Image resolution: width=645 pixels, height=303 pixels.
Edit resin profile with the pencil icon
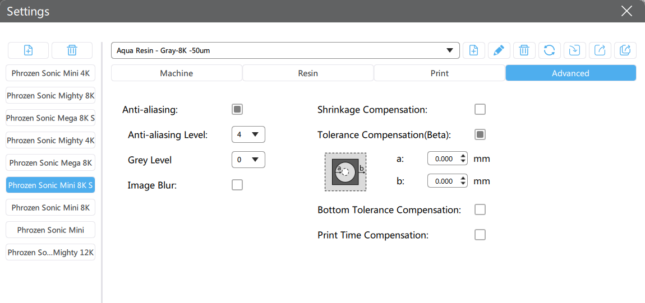[498, 50]
